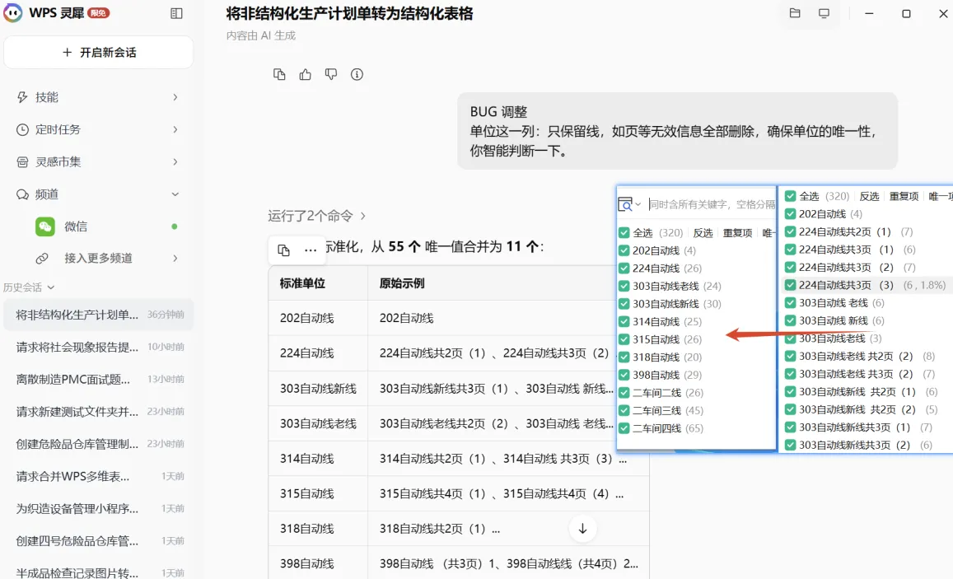Click 重复项 in the right filter list

(x=904, y=196)
